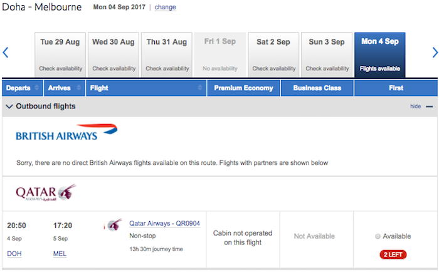Screen dimensions: 439x272
Task: Collapse the Outbound flights chevron
Action: [9, 107]
